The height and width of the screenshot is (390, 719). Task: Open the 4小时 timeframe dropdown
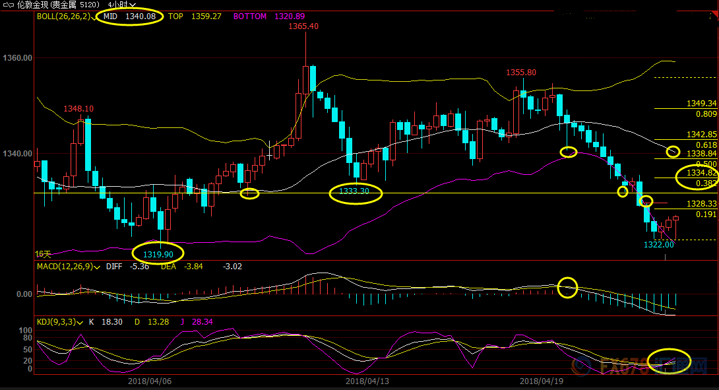click(x=122, y=5)
